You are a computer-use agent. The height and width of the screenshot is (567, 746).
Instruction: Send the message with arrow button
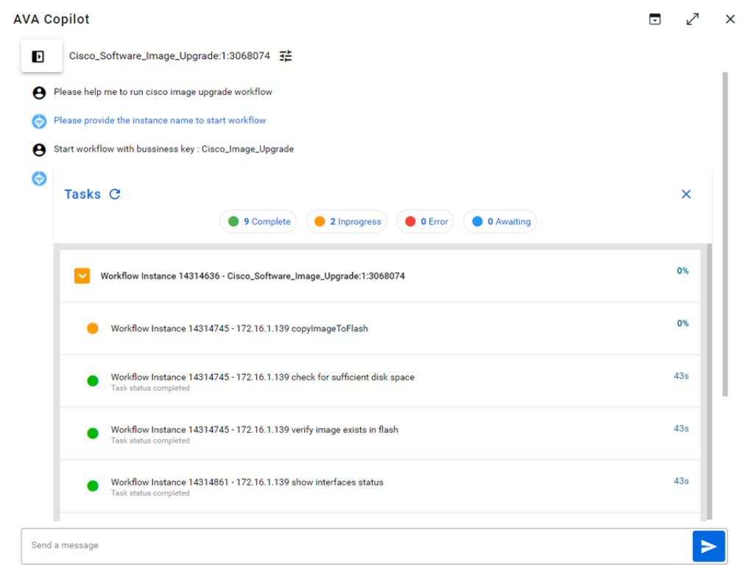[708, 546]
